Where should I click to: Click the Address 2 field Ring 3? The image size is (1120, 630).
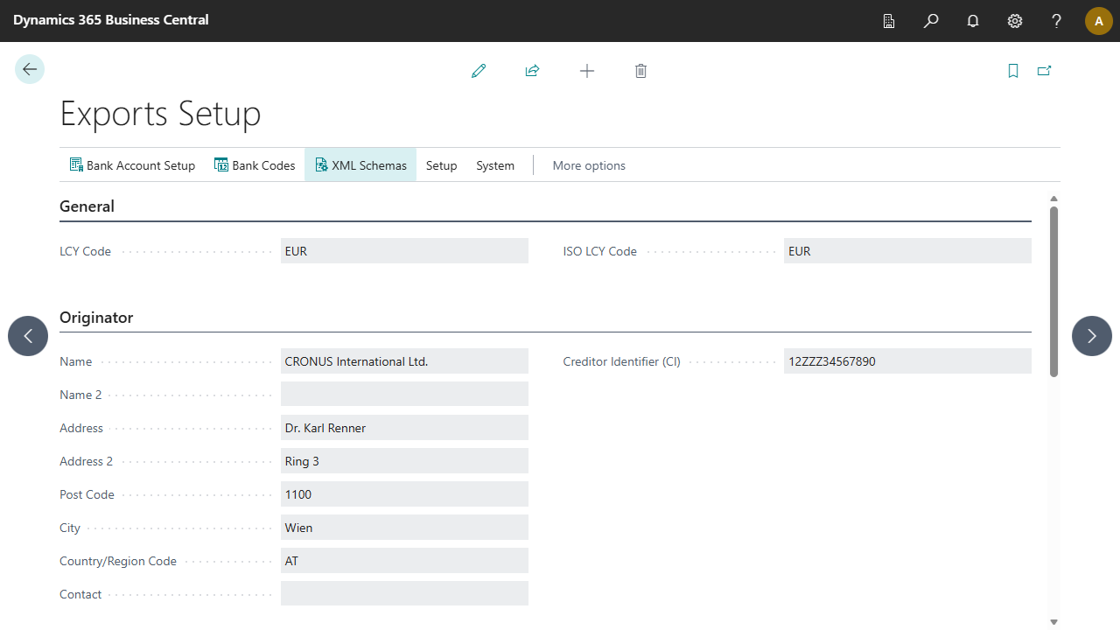point(404,461)
